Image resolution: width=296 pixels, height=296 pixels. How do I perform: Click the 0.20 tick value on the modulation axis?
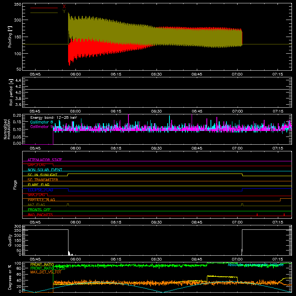pyautogui.click(x=17, y=115)
